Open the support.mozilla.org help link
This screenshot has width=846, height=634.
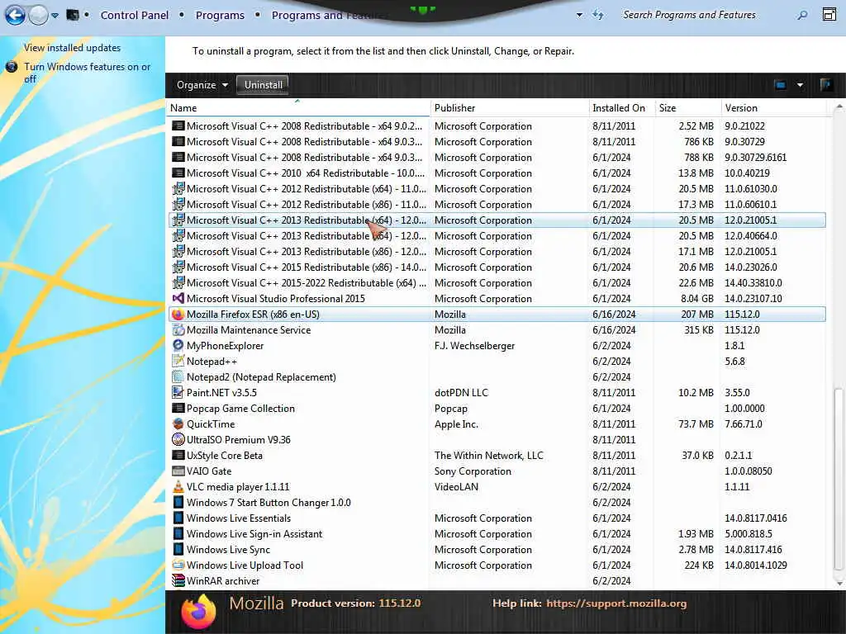point(616,603)
